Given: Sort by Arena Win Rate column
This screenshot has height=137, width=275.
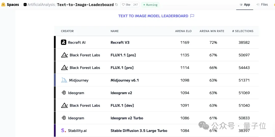Looking at the screenshot, I should click(212, 31).
